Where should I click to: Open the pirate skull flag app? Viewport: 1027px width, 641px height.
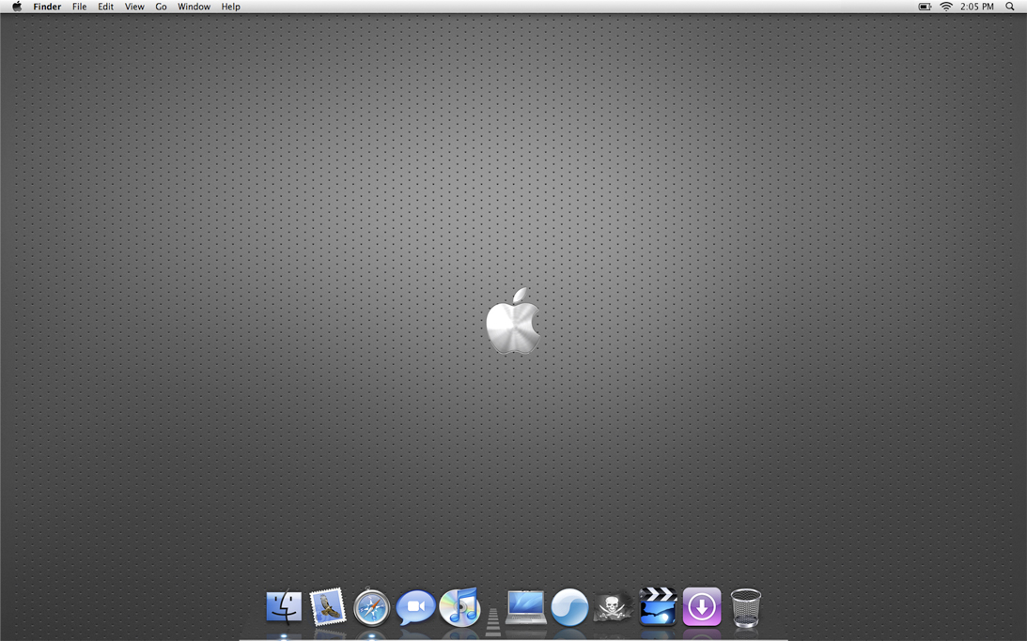(x=613, y=607)
